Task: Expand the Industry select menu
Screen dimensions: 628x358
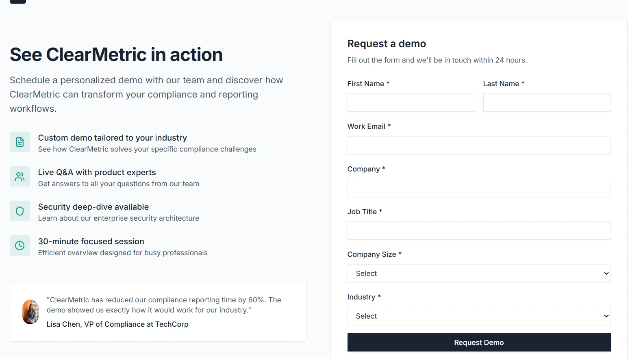Action: [478, 316]
